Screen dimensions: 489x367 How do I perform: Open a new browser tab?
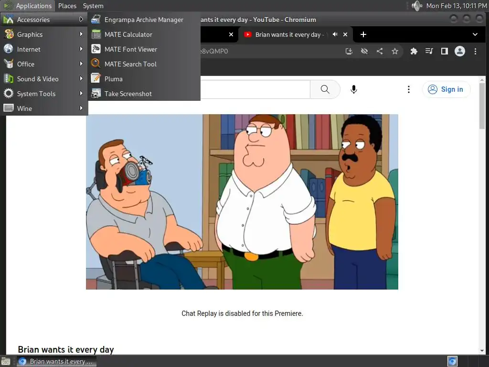pyautogui.click(x=363, y=34)
